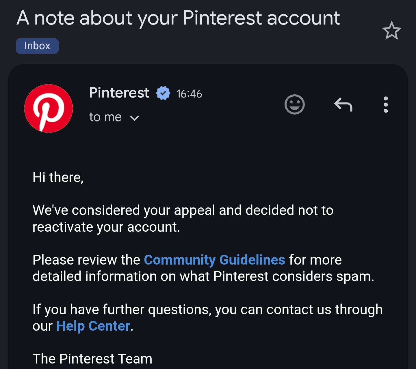Open the Pinterest sender avatar
This screenshot has width=416, height=369.
point(49,108)
